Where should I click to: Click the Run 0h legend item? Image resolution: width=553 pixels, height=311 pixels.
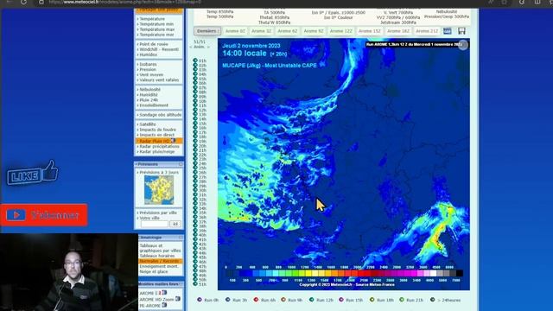pyautogui.click(x=207, y=300)
